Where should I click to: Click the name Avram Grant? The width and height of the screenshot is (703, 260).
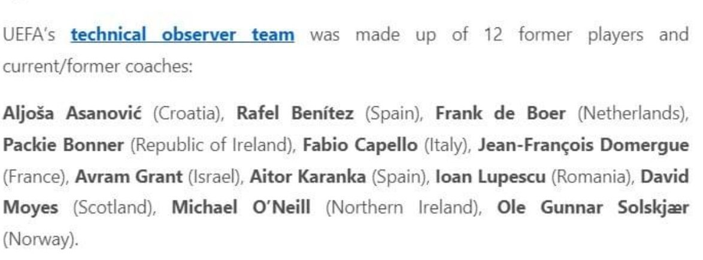[129, 177]
